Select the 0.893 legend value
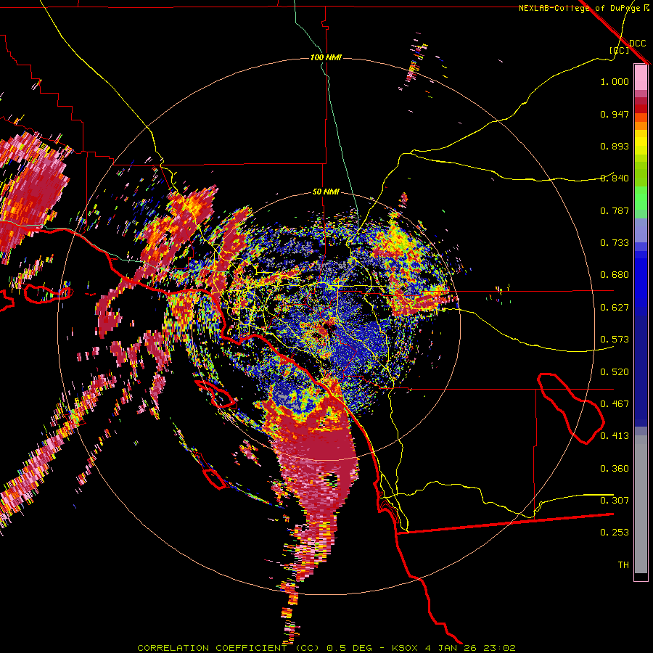 (615, 146)
